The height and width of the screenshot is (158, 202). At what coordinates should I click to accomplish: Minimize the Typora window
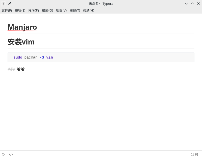click(x=186, y=4)
